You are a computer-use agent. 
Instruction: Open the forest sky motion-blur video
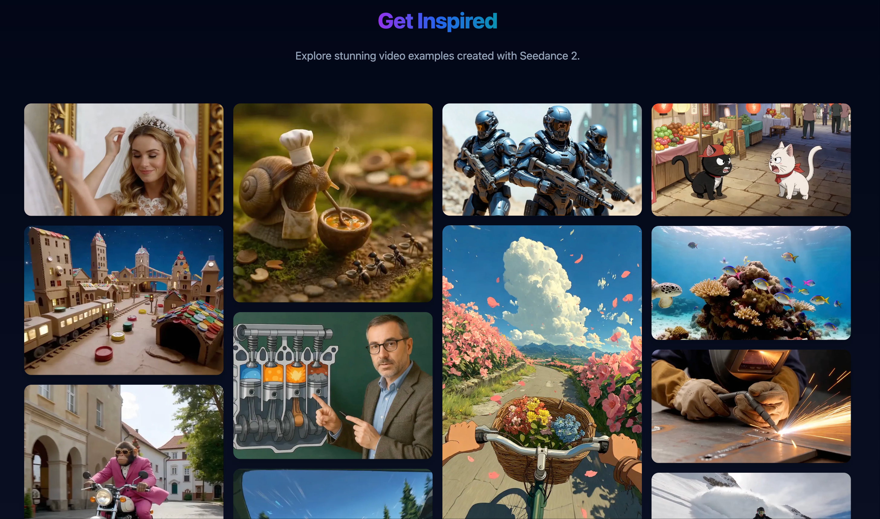coord(333,494)
